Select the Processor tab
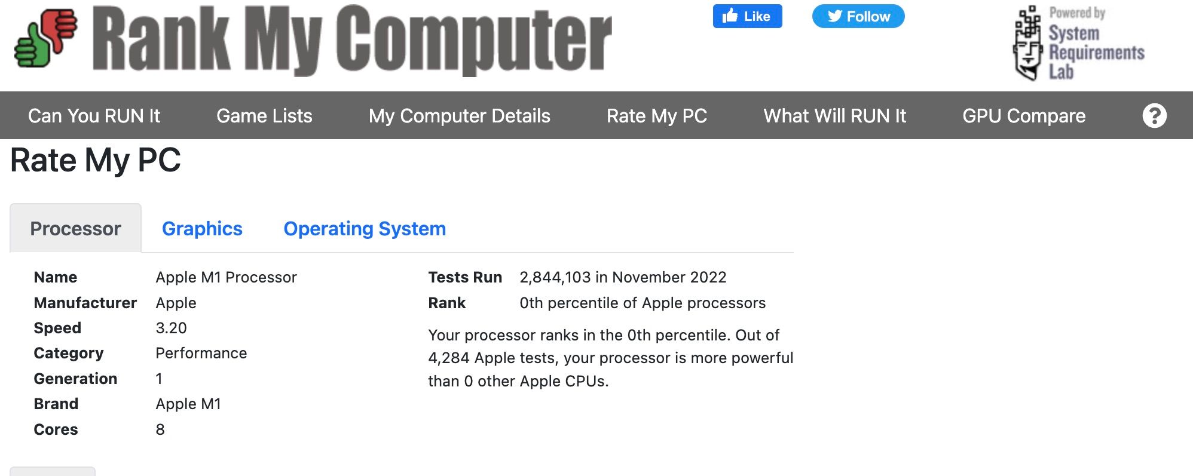 point(75,229)
